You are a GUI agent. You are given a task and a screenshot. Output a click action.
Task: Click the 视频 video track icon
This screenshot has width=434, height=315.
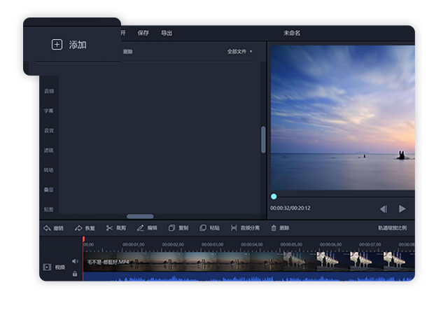pos(47,267)
